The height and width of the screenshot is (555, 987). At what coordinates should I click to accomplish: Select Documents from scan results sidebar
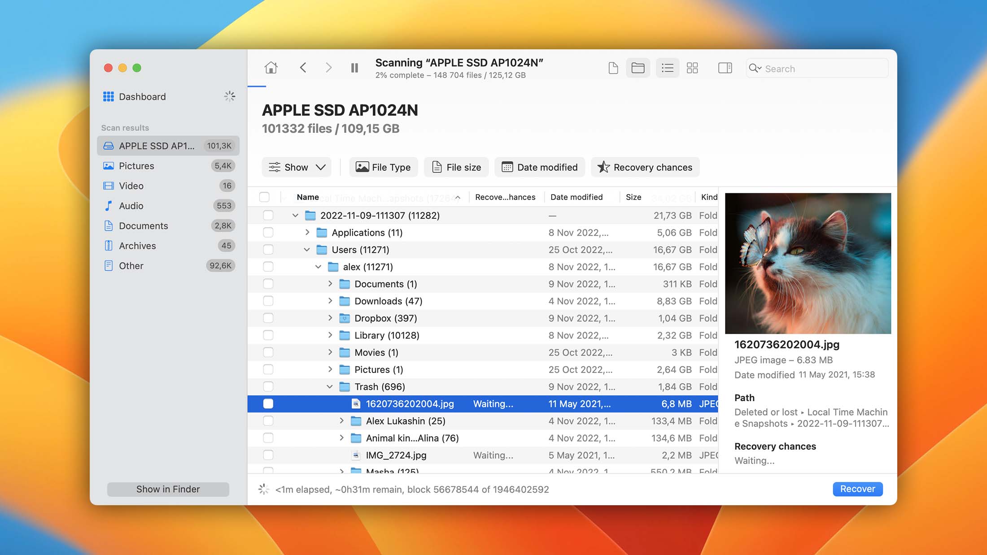[x=143, y=225]
